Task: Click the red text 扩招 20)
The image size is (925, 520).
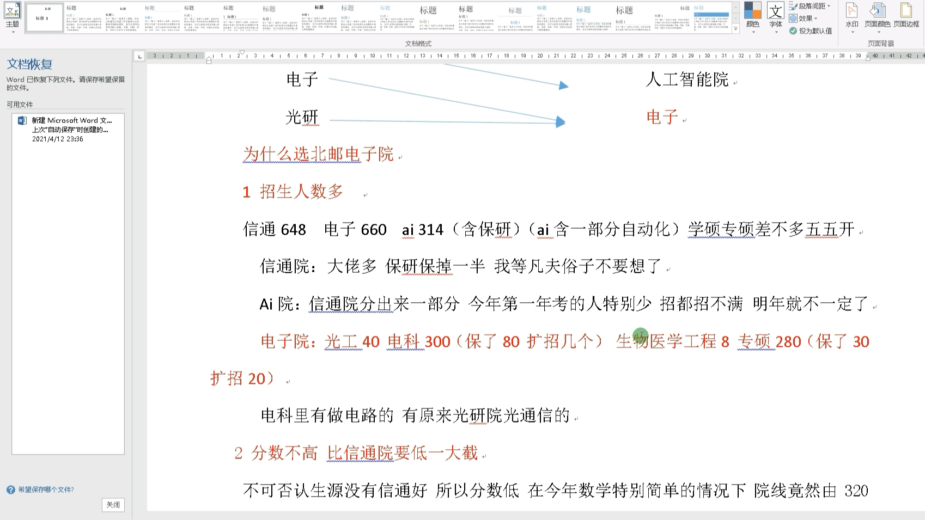Action: coord(243,378)
